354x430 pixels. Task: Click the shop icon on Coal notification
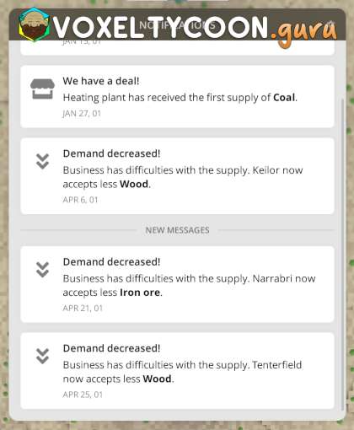42,89
